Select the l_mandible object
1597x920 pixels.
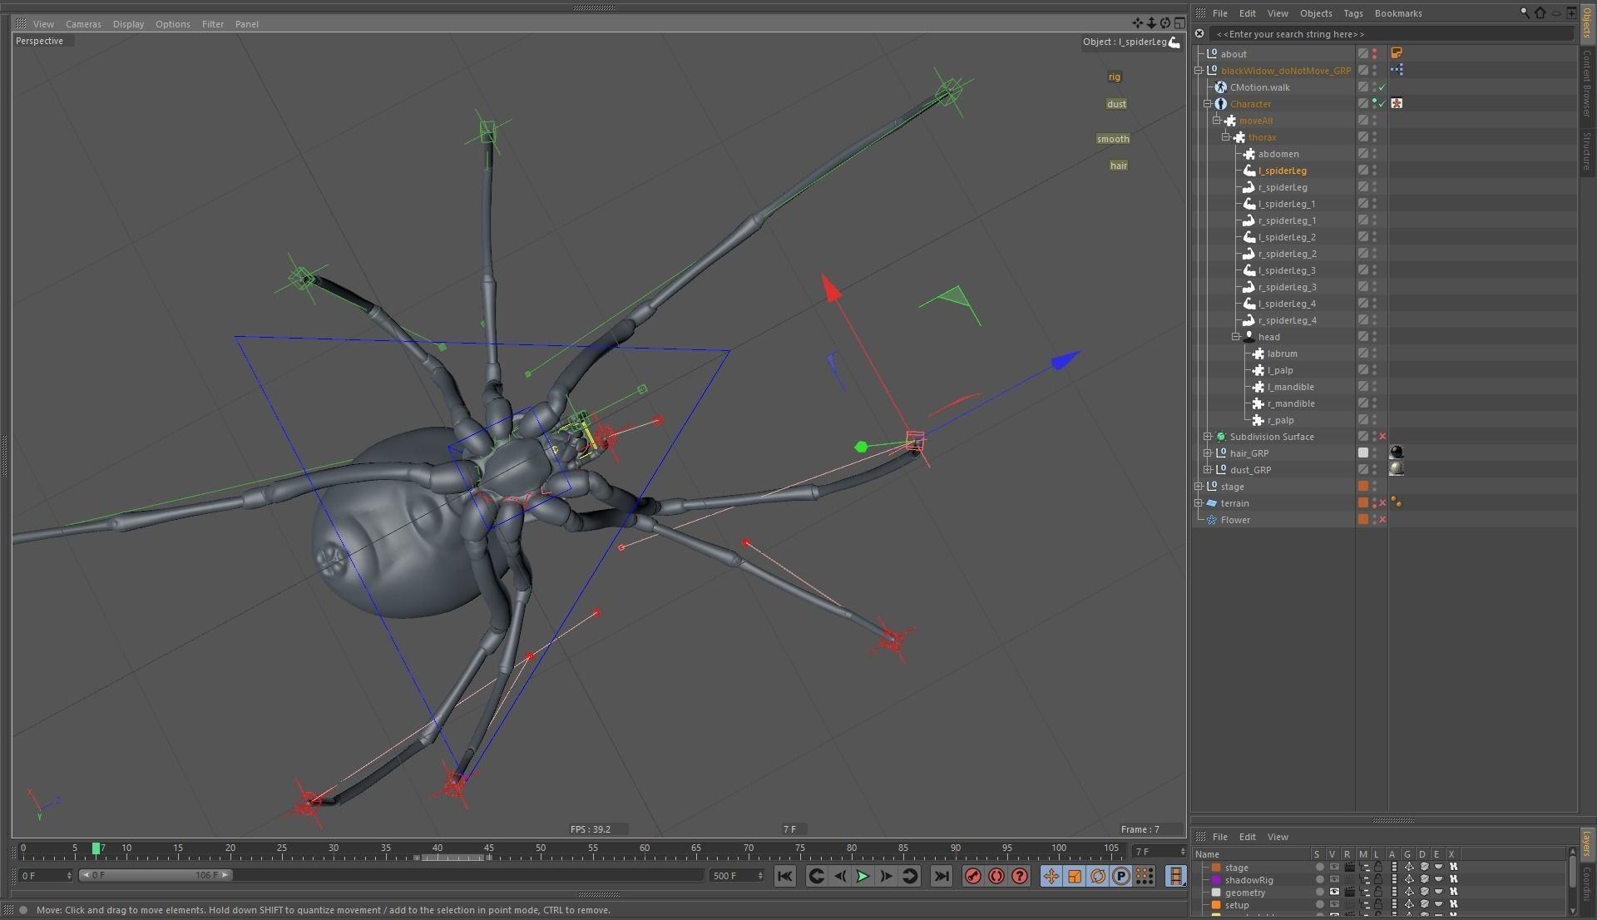(1291, 387)
